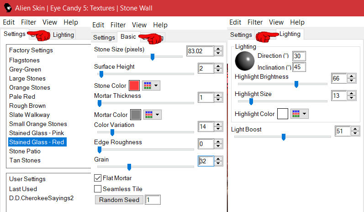Increase Light Boost with up arrow
The image size is (364, 212).
click(x=355, y=129)
